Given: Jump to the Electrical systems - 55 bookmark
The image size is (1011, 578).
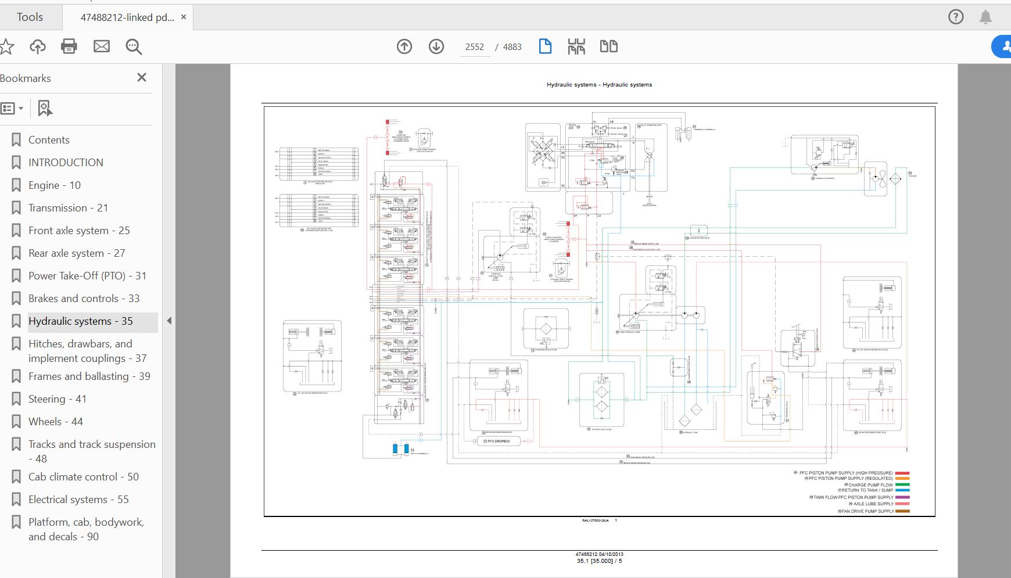Looking at the screenshot, I should coord(78,500).
